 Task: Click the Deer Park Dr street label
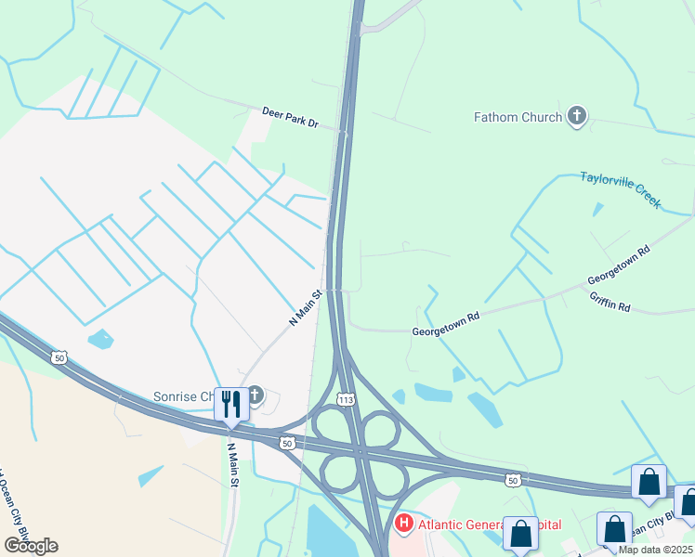[x=290, y=117]
